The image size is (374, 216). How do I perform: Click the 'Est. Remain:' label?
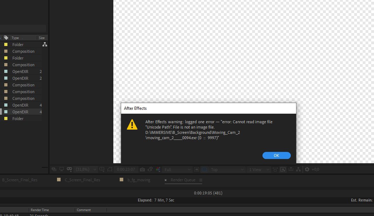[x=362, y=200]
